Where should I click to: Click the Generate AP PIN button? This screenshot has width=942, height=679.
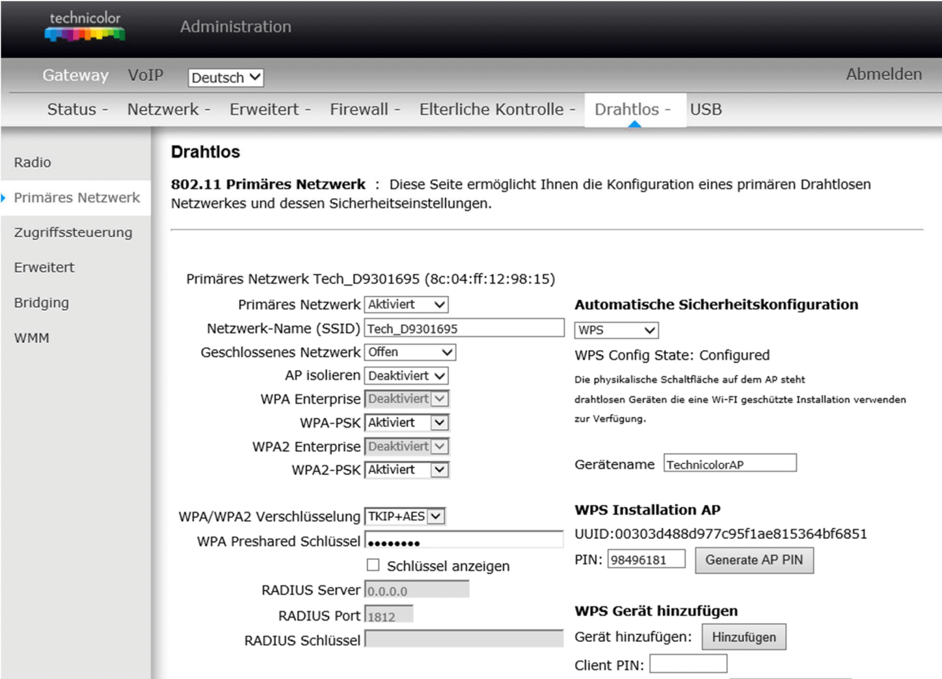754,560
